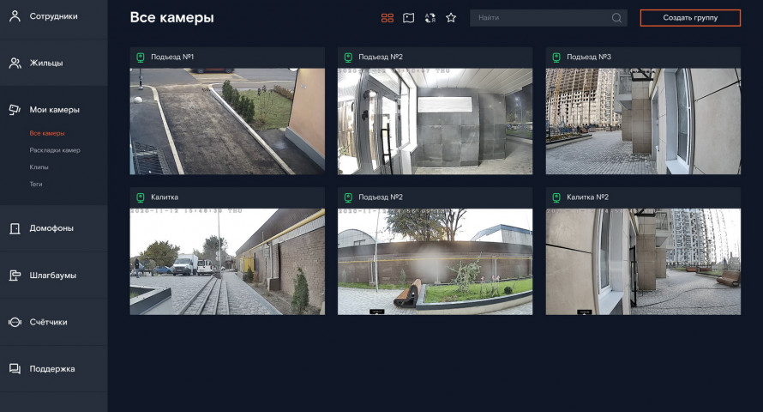The width and height of the screenshot is (763, 412).
Task: Open the Жильцы section
Action: pos(53,63)
